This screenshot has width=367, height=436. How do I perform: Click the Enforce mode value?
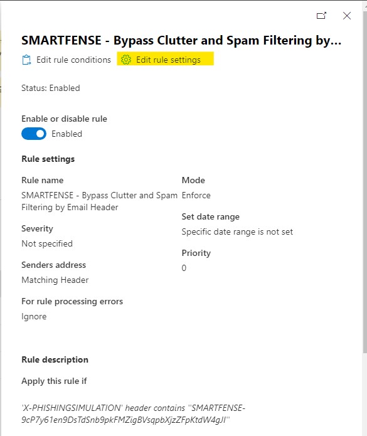point(196,195)
